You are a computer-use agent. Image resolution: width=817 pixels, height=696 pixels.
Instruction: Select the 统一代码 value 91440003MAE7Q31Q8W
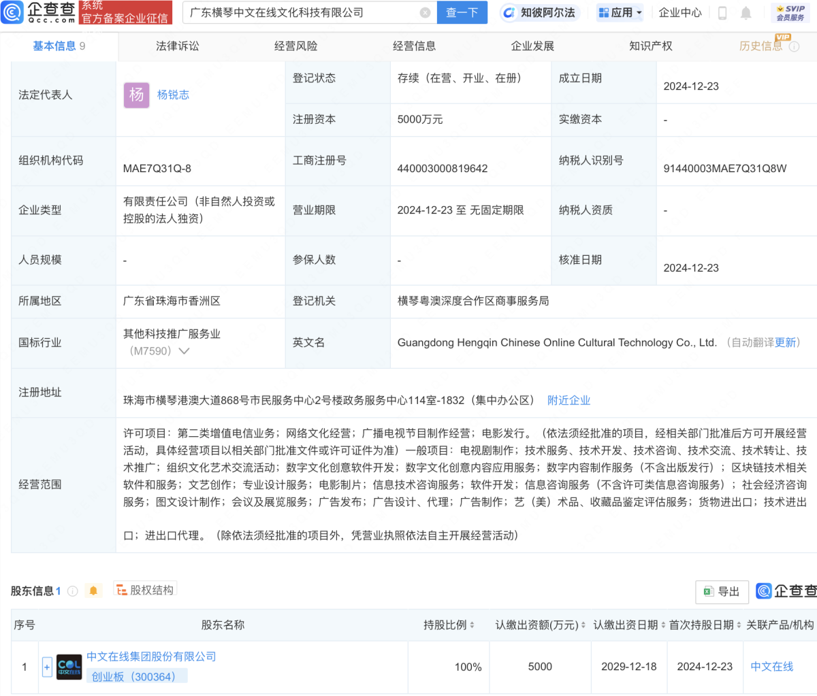coord(725,169)
